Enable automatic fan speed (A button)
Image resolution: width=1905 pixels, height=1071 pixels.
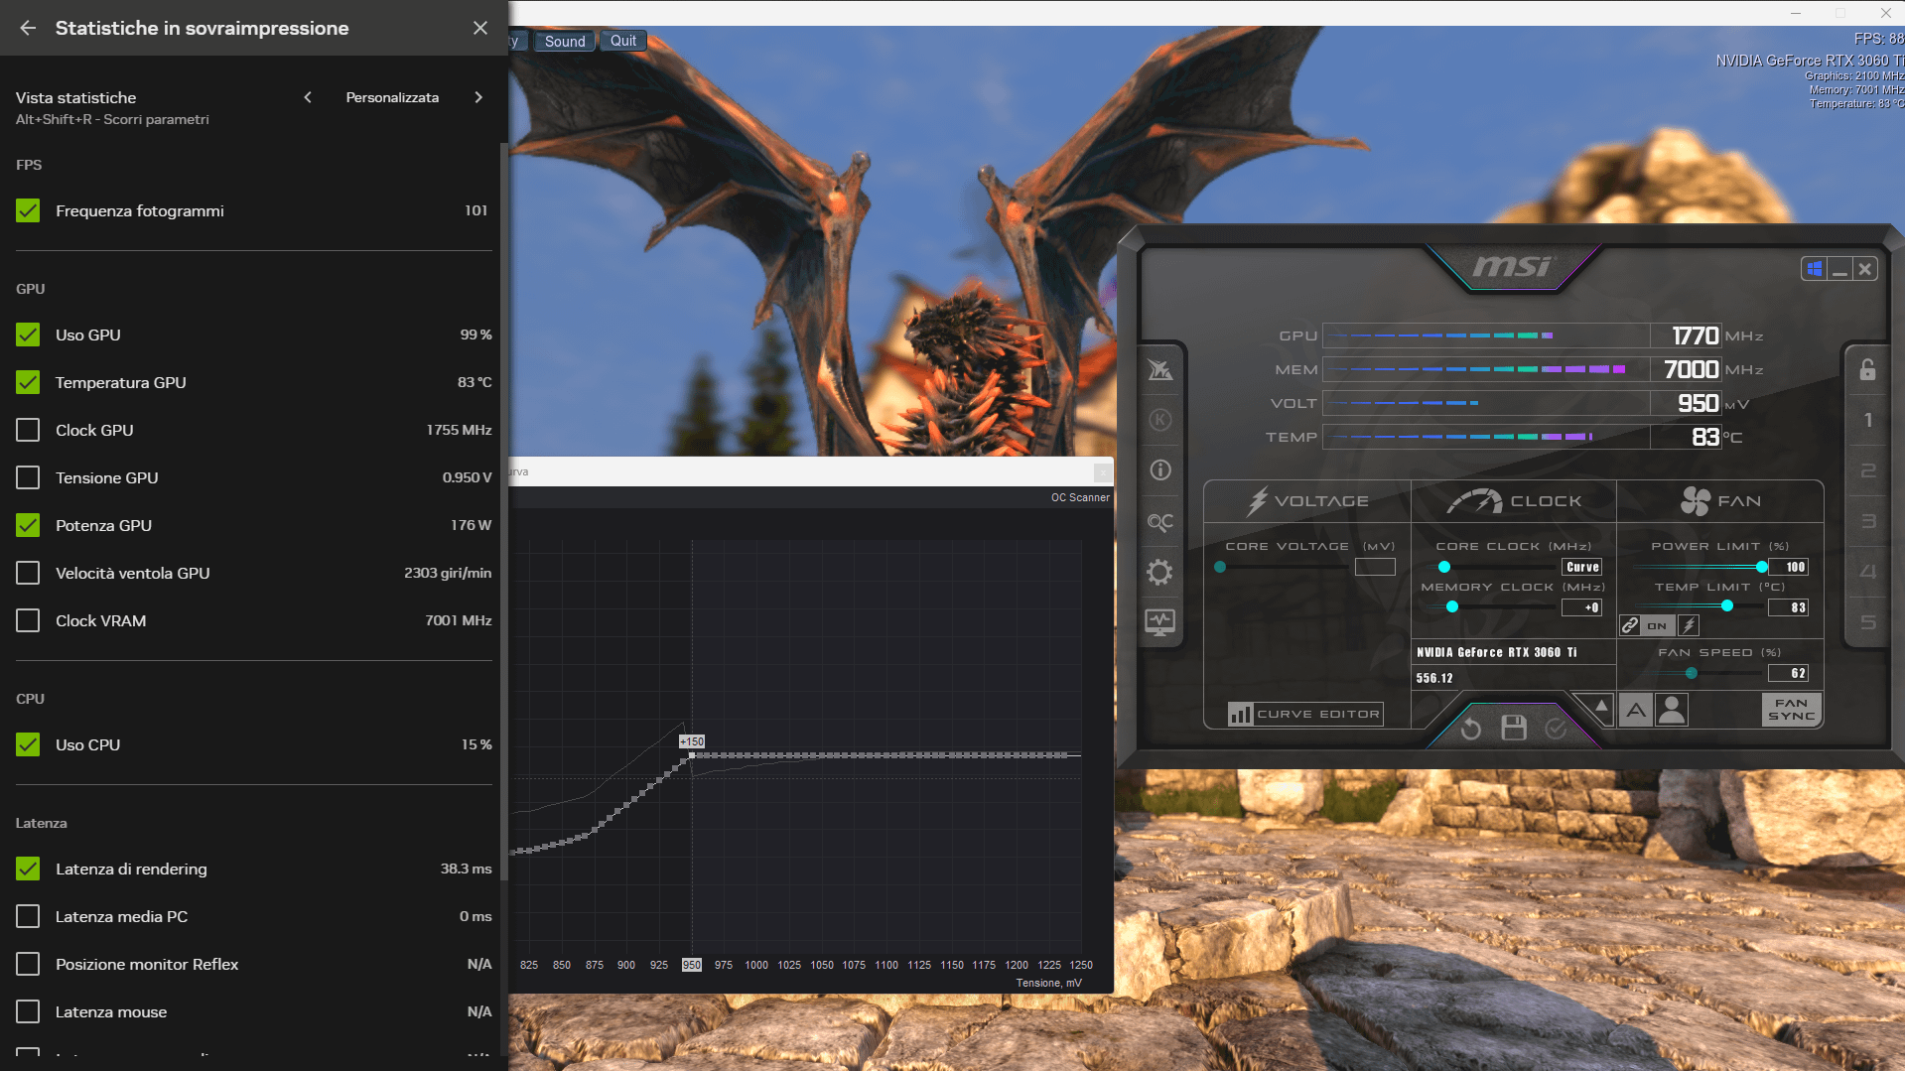(1636, 710)
